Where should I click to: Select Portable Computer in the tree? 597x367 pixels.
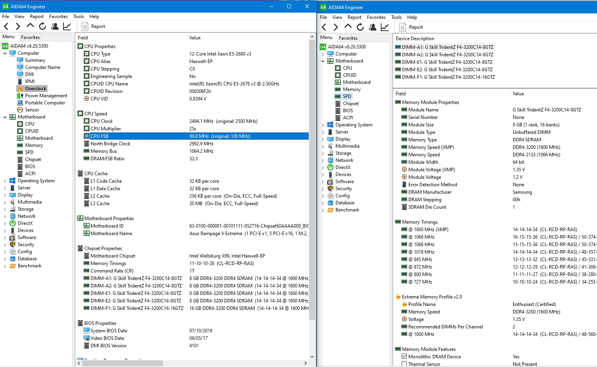tap(45, 103)
